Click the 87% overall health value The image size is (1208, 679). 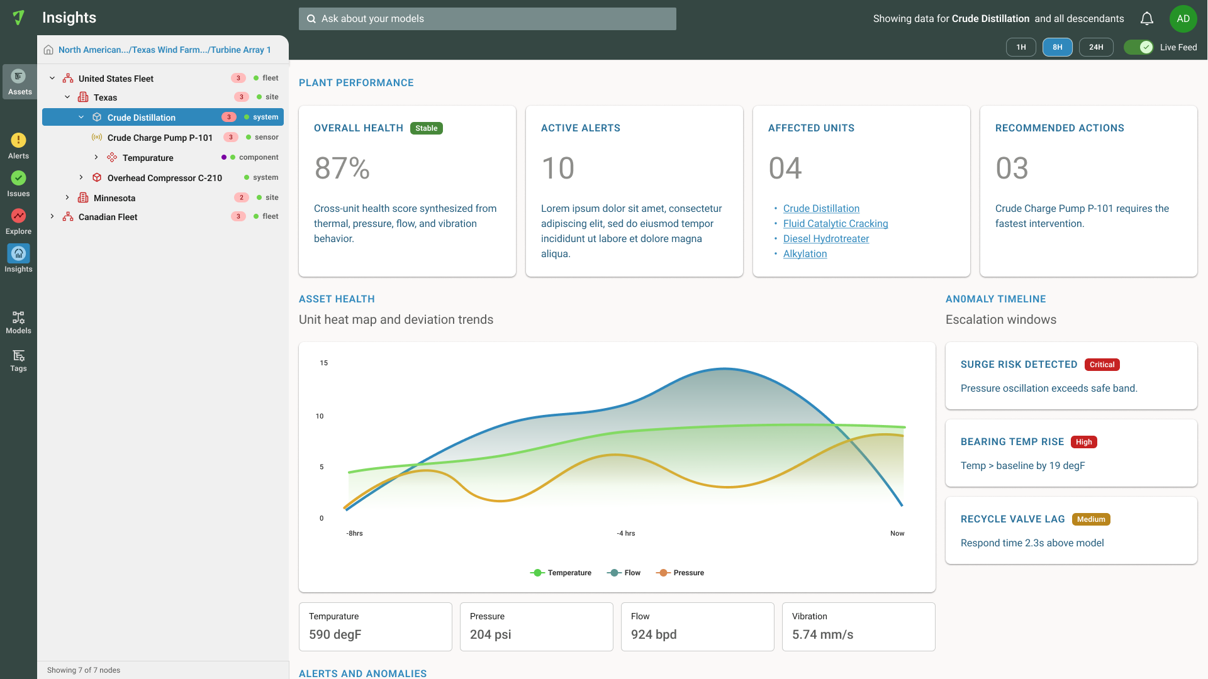tap(342, 168)
